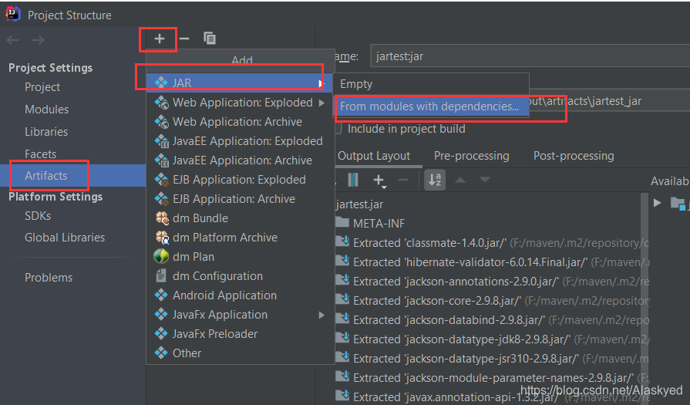Click the Add Copy Of plus icon in Output Layout
The height and width of the screenshot is (405, 690).
(379, 180)
